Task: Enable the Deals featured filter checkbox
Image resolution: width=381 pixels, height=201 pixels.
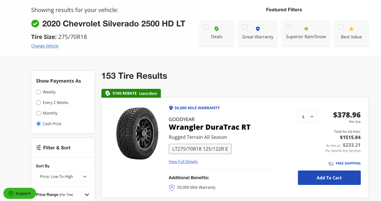Action: coord(206,27)
